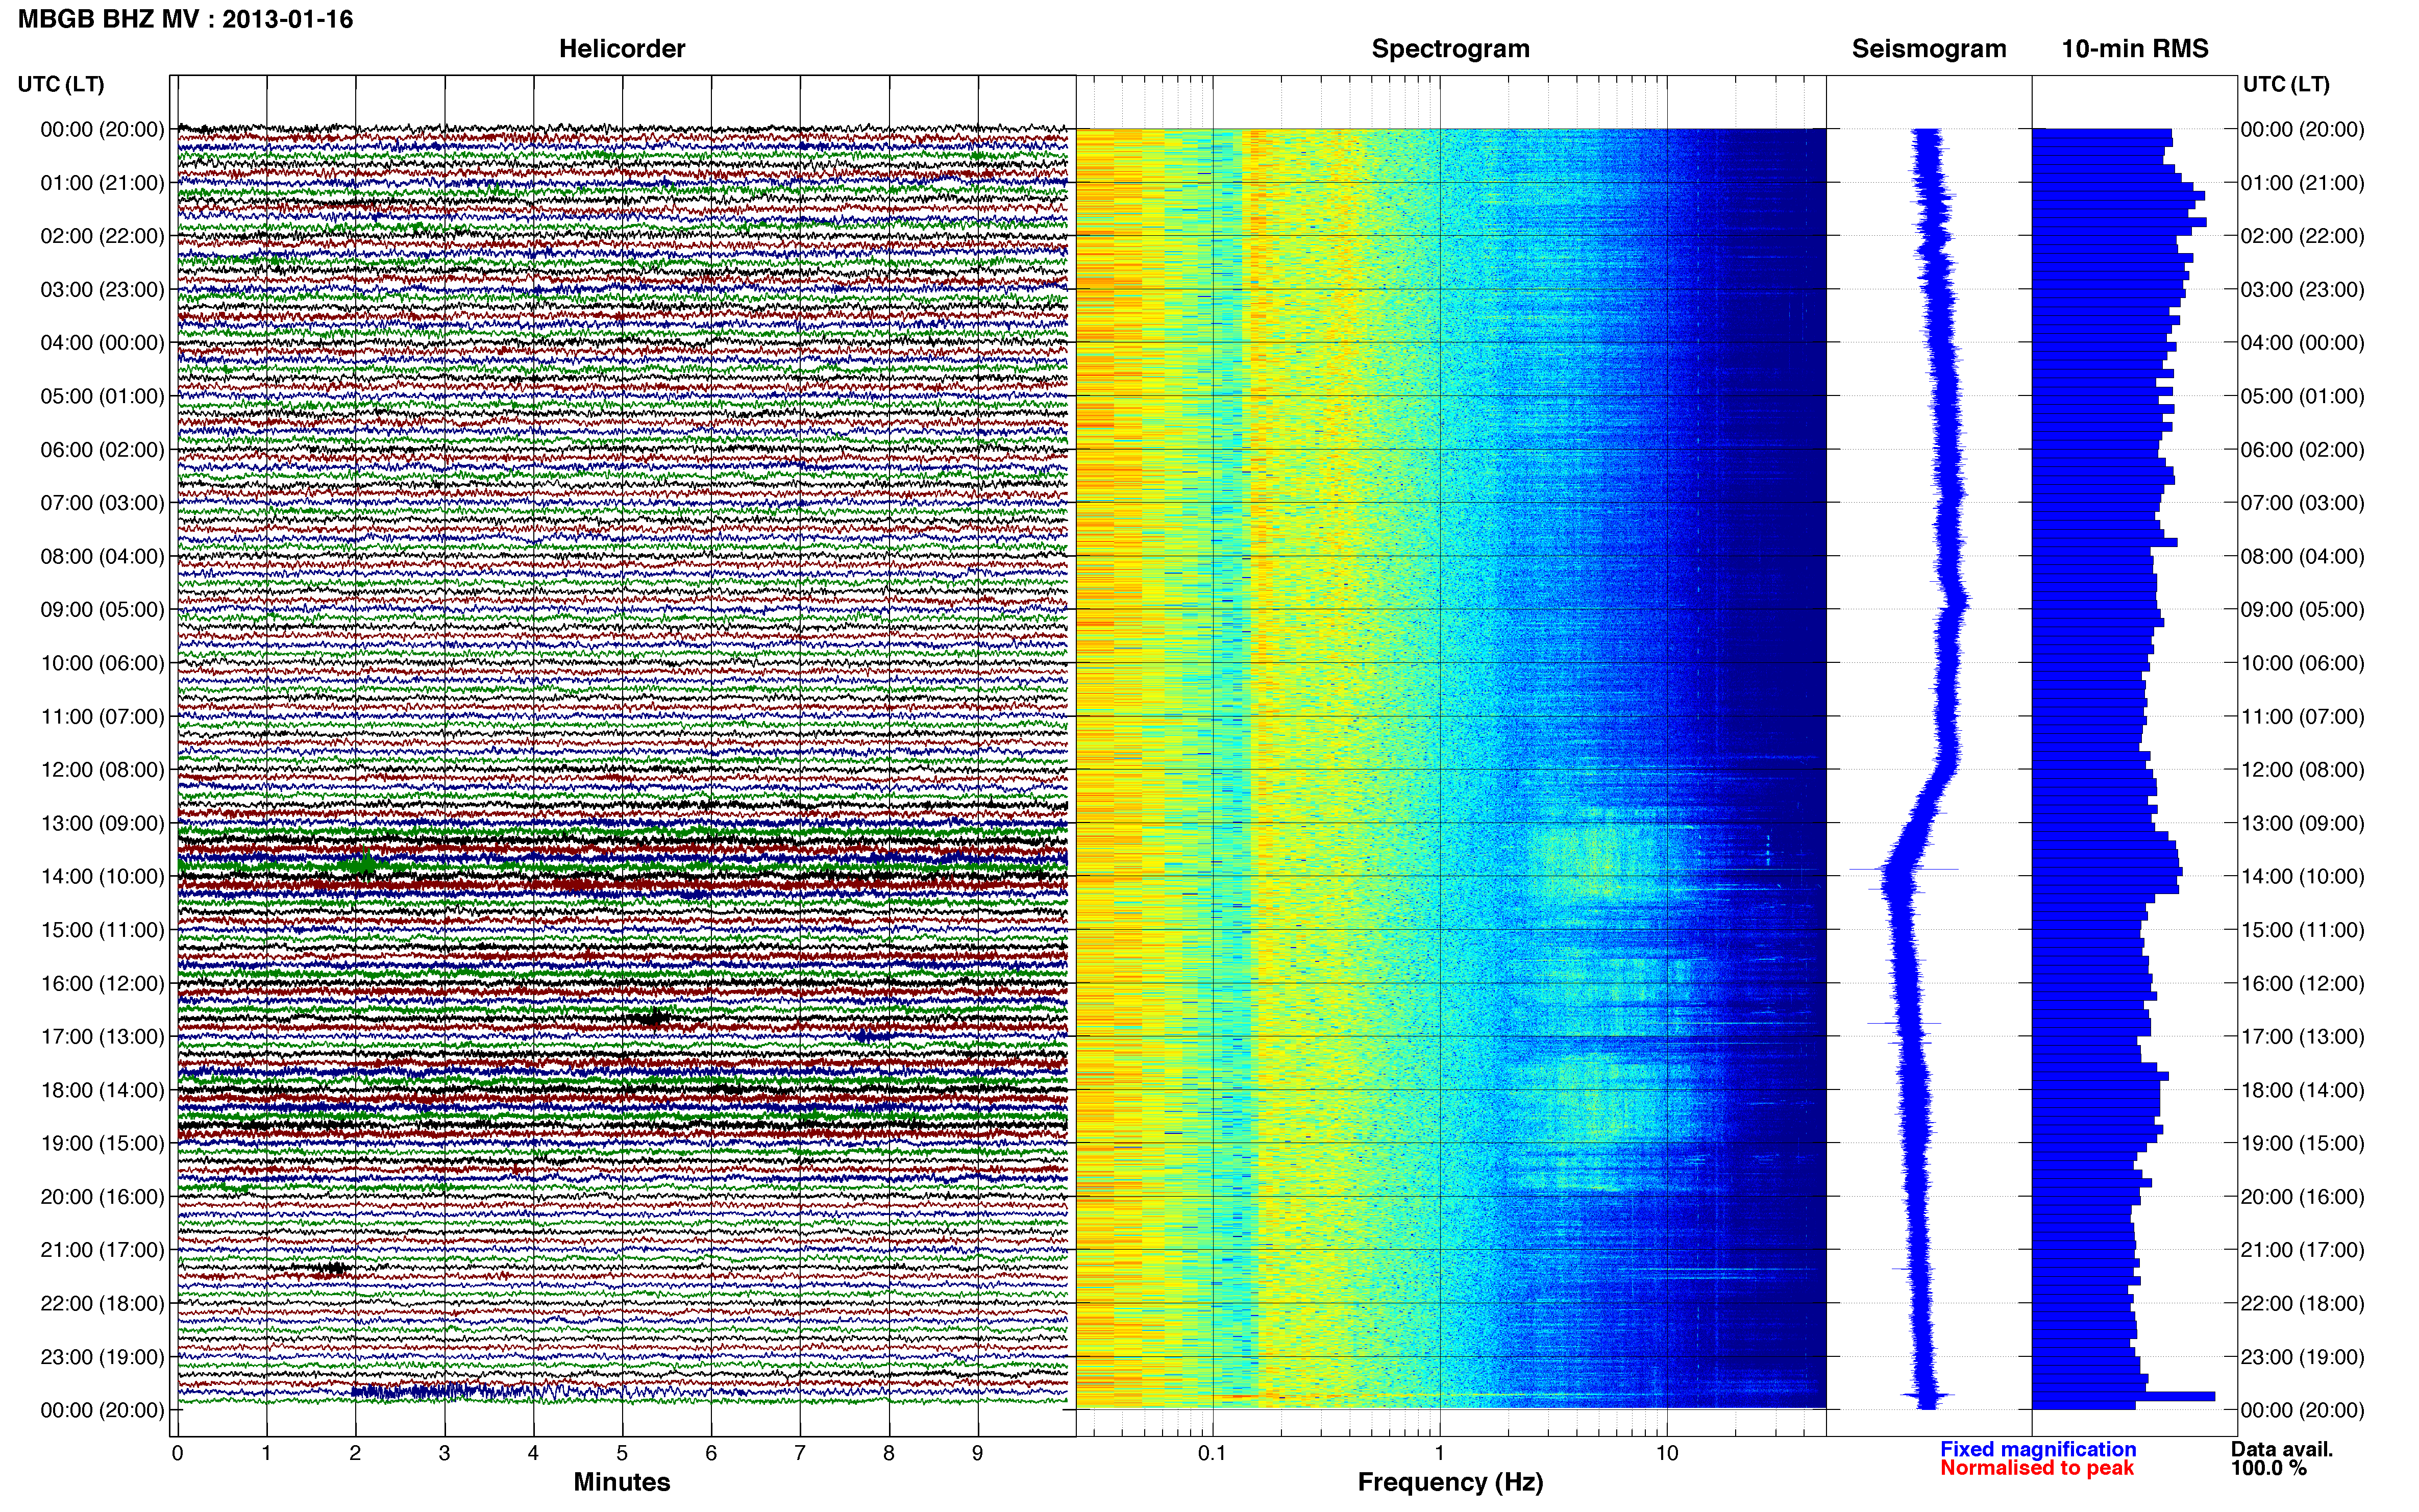Click the right 'UTC (LT)' axis label
Screen dimensions: 2419x1512
click(2285, 84)
